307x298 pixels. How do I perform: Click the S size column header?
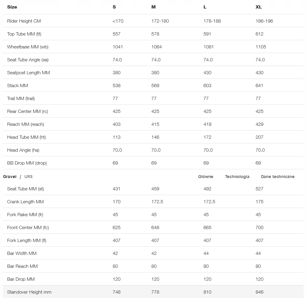point(114,7)
